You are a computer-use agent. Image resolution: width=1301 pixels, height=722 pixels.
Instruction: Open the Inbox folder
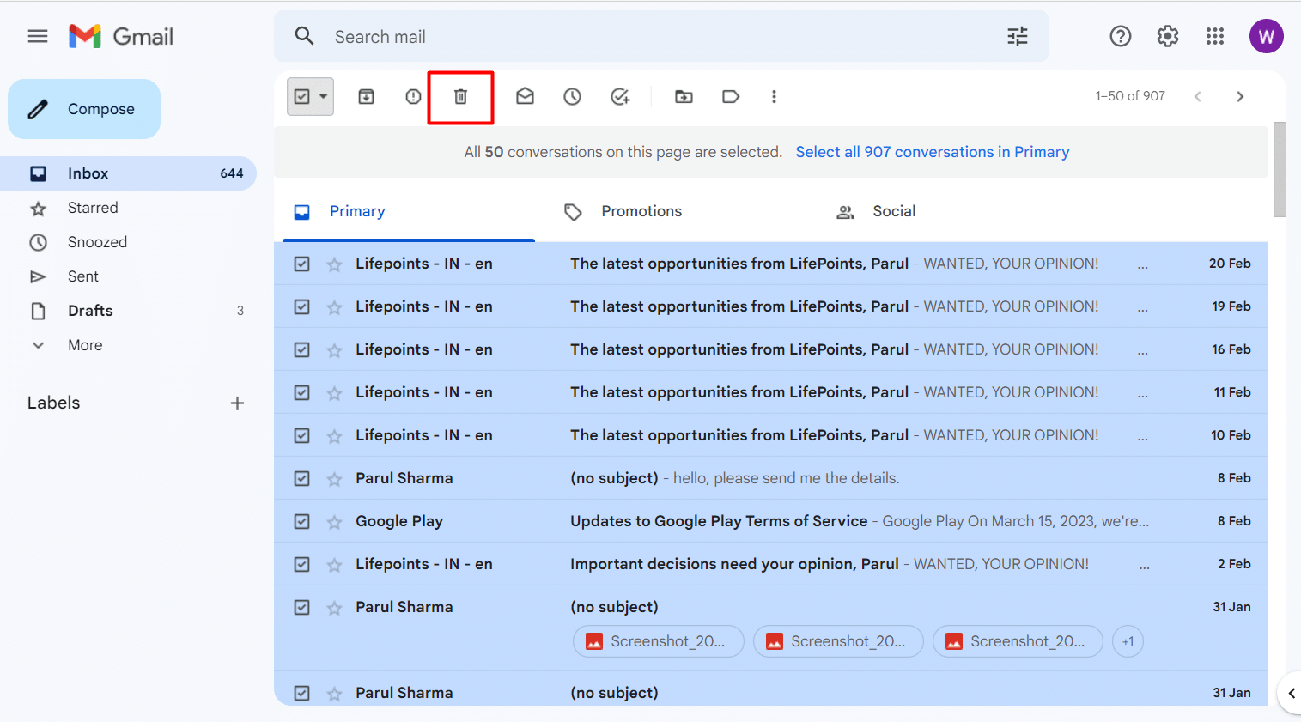click(129, 173)
